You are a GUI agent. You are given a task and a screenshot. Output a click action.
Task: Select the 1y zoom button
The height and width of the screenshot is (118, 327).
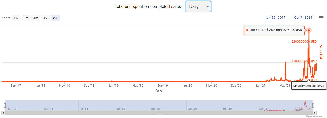click(x=45, y=18)
